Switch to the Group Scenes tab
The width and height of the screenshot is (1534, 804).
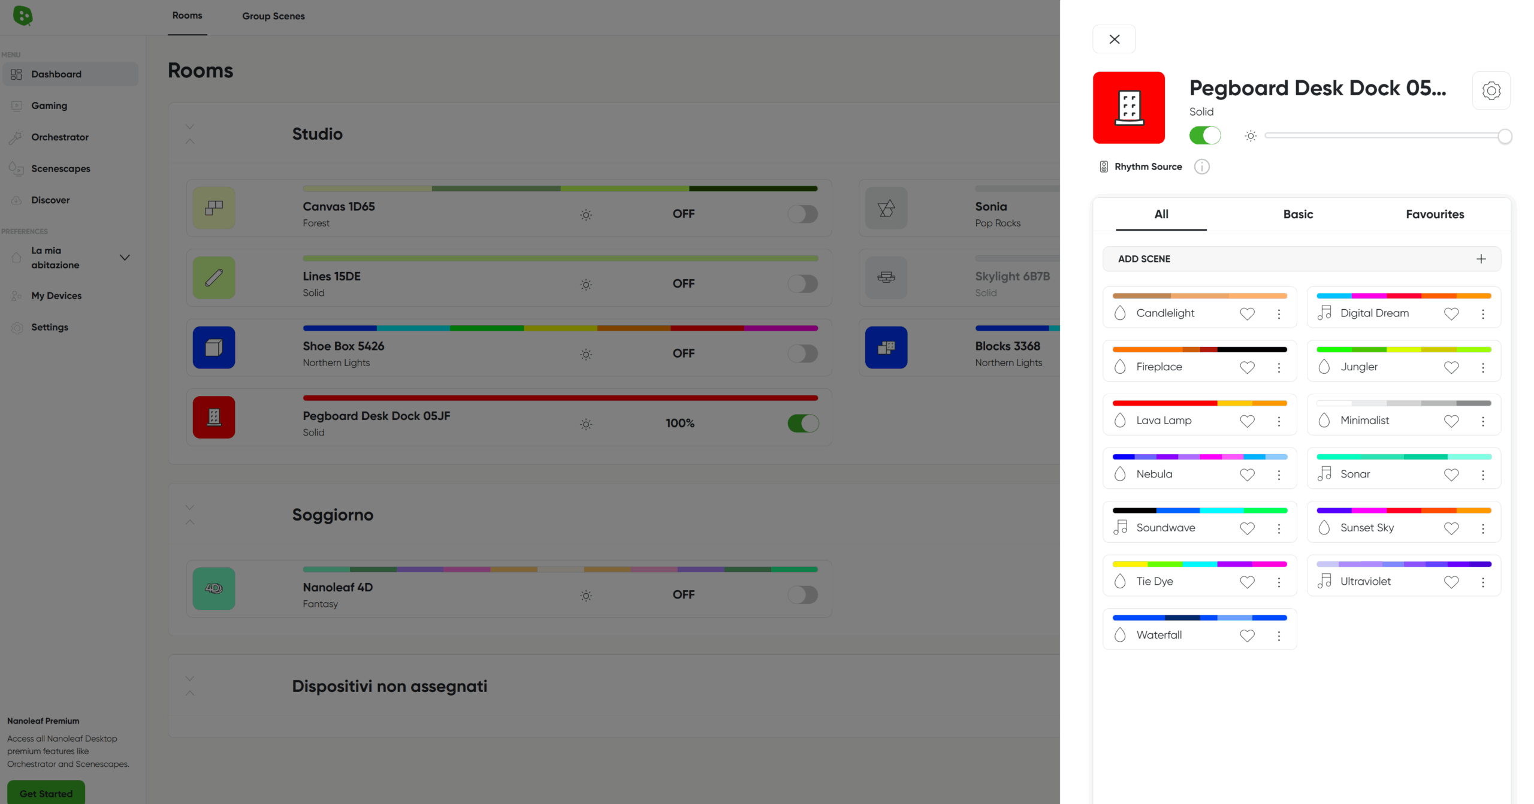tap(273, 16)
